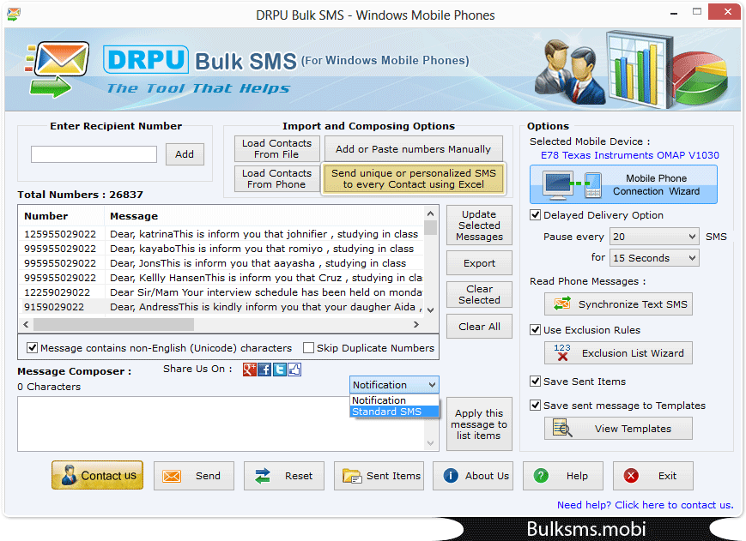The height and width of the screenshot is (541, 746).
Task: Click Send unique or personalized SMS using Excel
Action: pyautogui.click(x=414, y=178)
